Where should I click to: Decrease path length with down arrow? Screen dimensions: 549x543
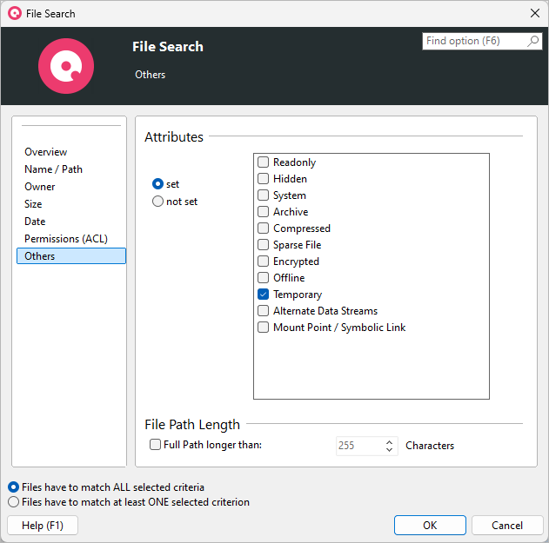[x=390, y=450]
